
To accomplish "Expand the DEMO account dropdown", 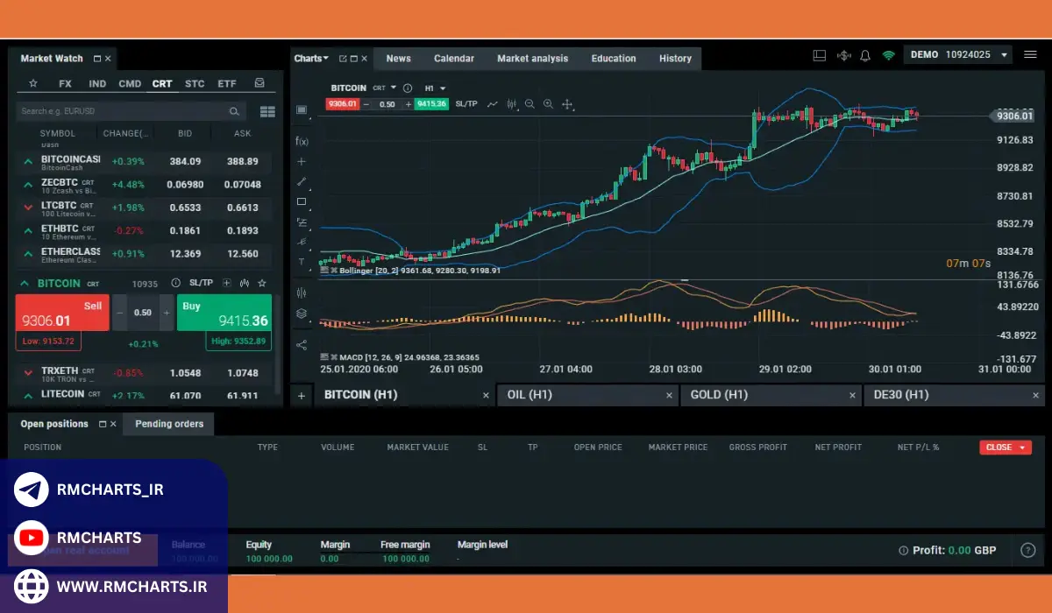I will [1005, 55].
